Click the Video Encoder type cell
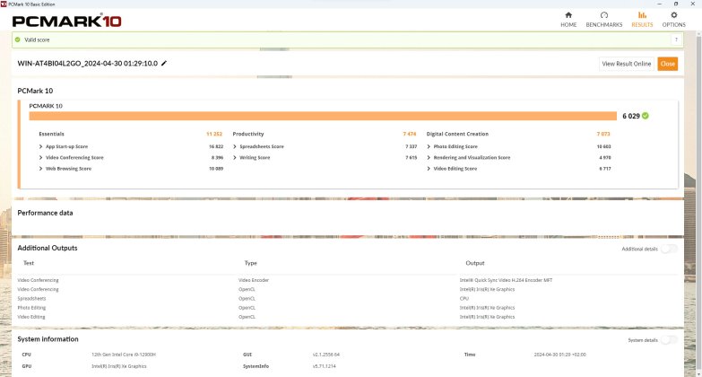702x377 pixels. [x=254, y=280]
